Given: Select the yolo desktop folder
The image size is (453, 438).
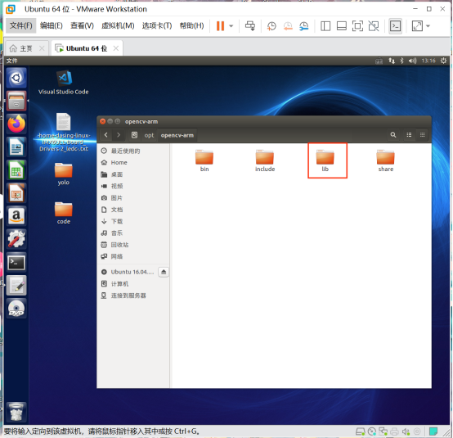Looking at the screenshot, I should coord(64,174).
